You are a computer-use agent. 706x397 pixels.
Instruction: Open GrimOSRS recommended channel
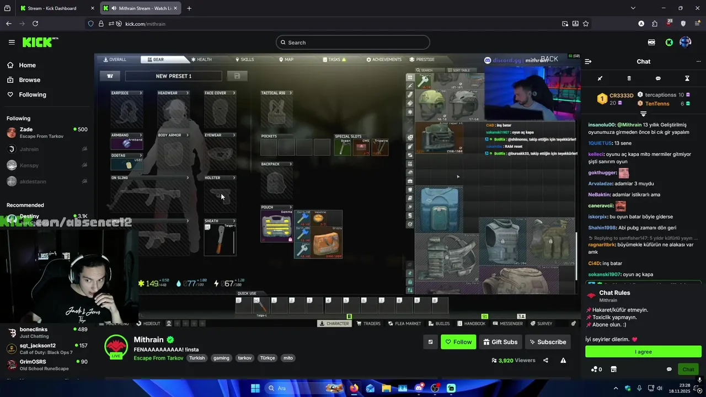coord(47,364)
